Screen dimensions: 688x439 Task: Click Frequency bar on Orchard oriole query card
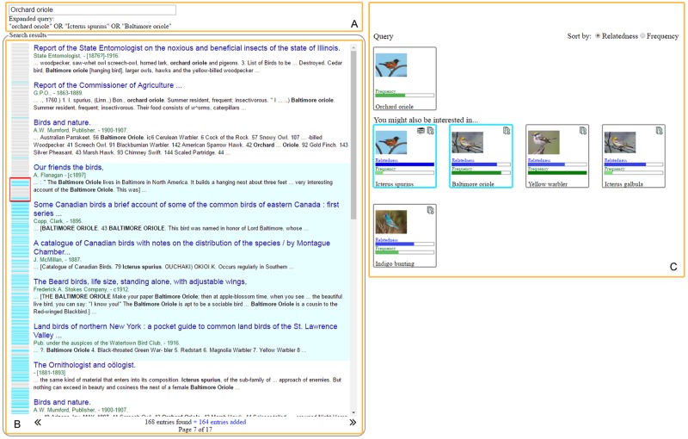pyautogui.click(x=404, y=96)
